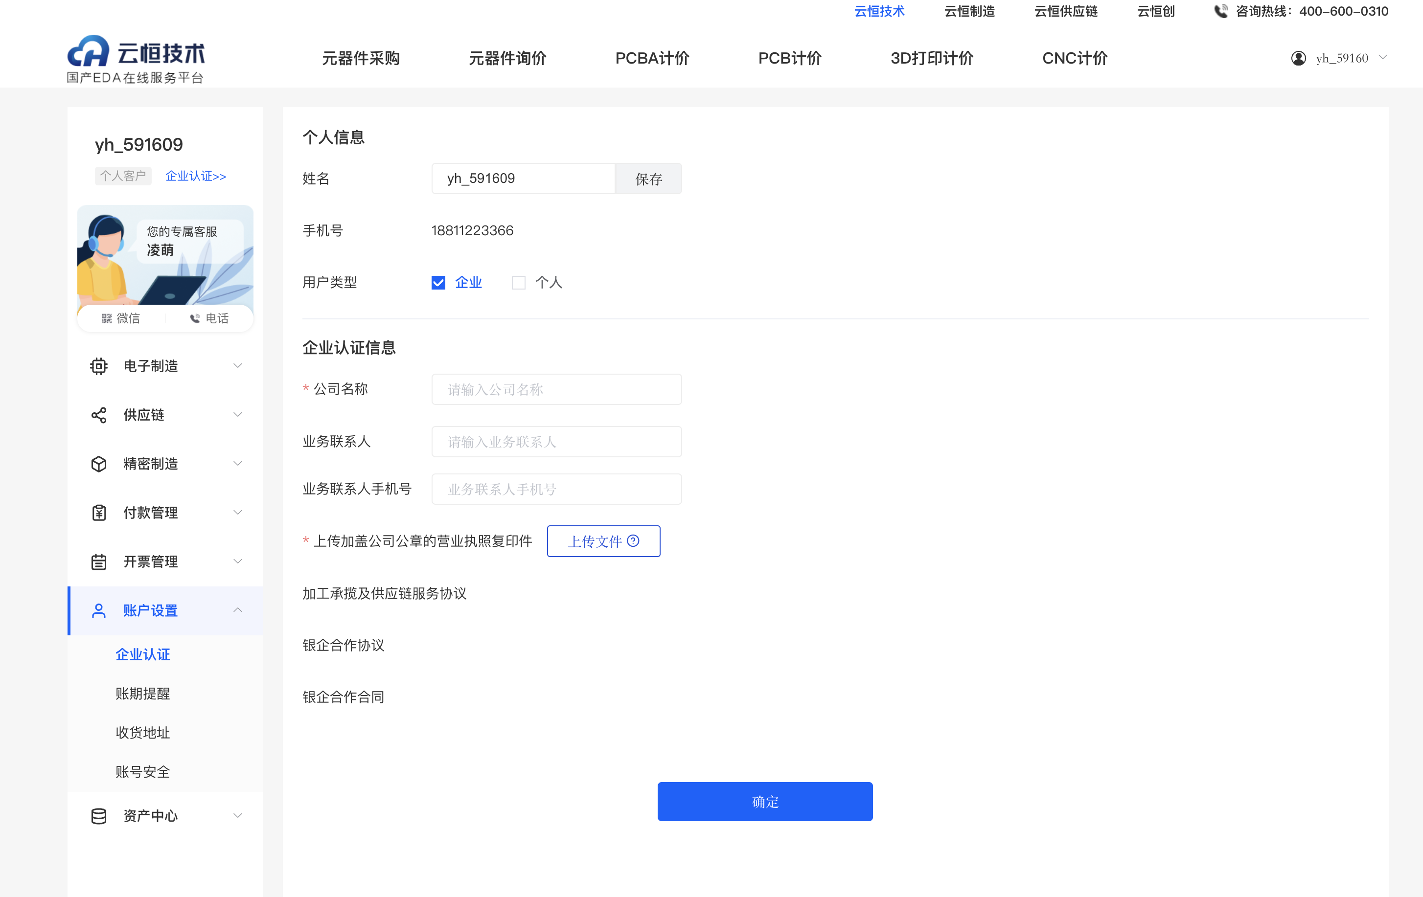The width and height of the screenshot is (1423, 897).
Task: Open CNC计价 in the main navigation
Action: pos(1075,59)
